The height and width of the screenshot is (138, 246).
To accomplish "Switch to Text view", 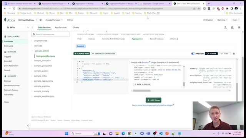I will pos(224,54).
